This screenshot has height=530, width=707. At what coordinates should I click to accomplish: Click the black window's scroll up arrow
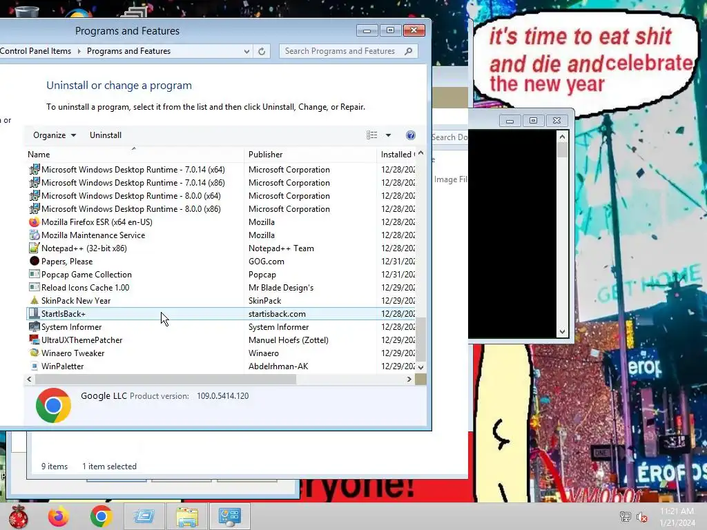point(562,137)
